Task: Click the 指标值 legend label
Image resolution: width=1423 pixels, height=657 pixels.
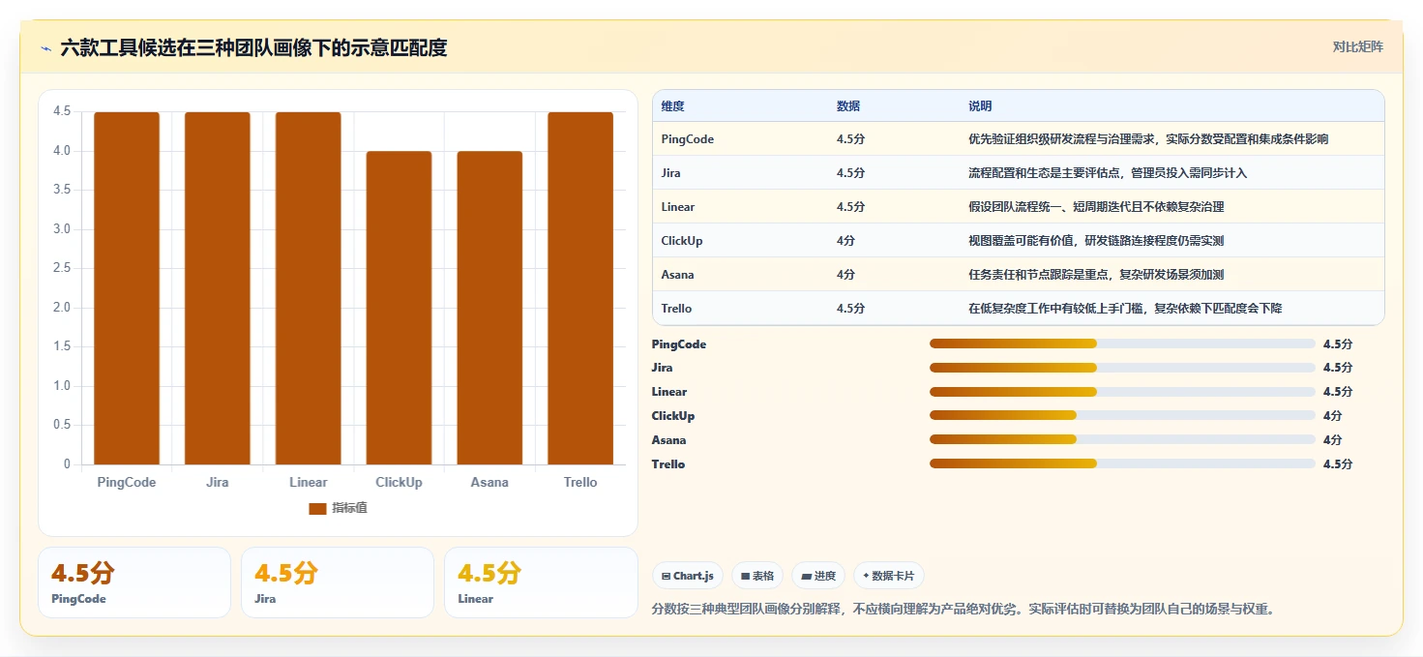Action: tap(350, 508)
